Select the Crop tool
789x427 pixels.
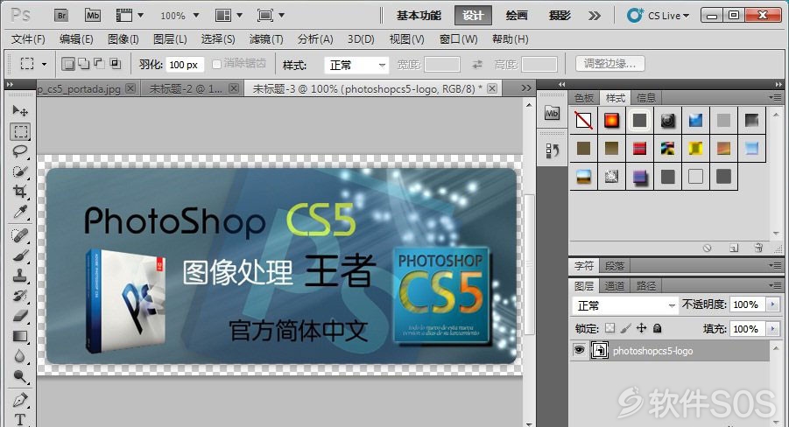(20, 192)
